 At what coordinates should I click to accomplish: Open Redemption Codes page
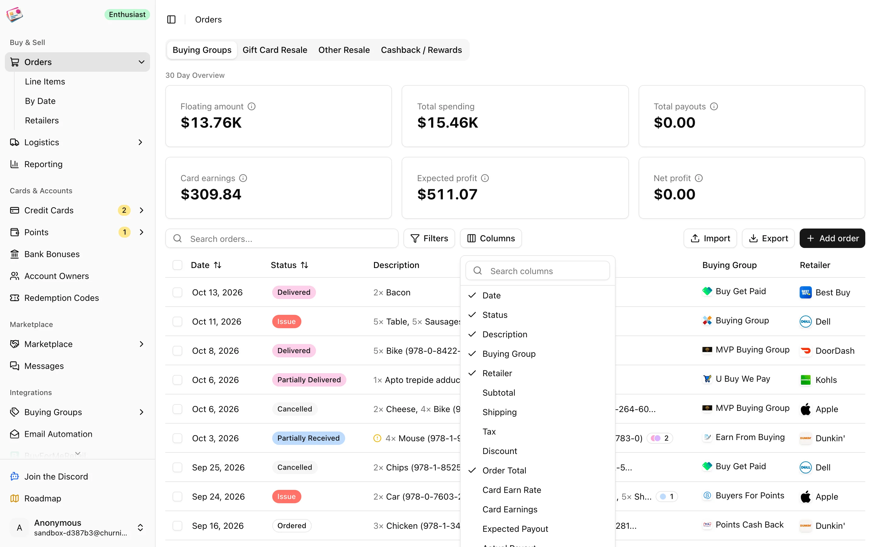tap(61, 298)
